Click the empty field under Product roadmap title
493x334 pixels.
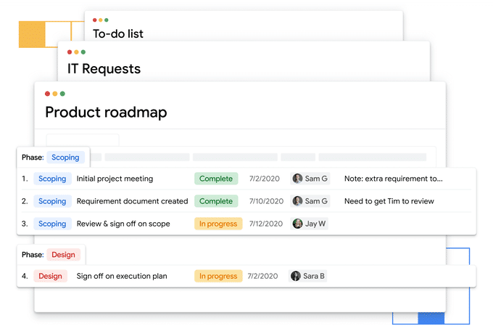coord(83,139)
